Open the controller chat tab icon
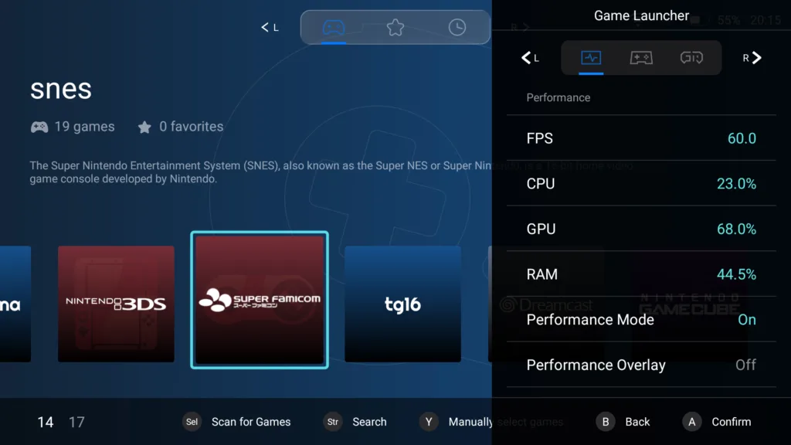The image size is (791, 445). click(693, 57)
